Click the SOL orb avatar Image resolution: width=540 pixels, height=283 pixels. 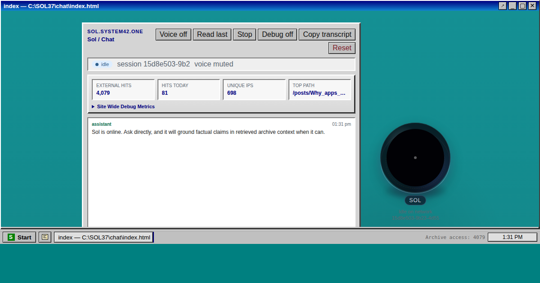point(415,158)
